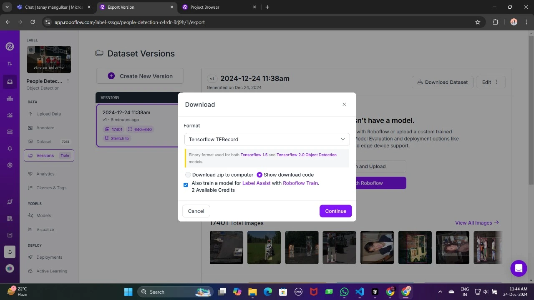
Task: Open the View on Universe project thumbnail
Action: point(49,60)
